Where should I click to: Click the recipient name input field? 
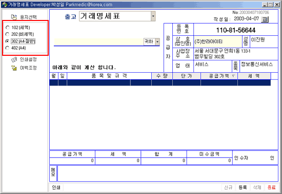click(99, 41)
